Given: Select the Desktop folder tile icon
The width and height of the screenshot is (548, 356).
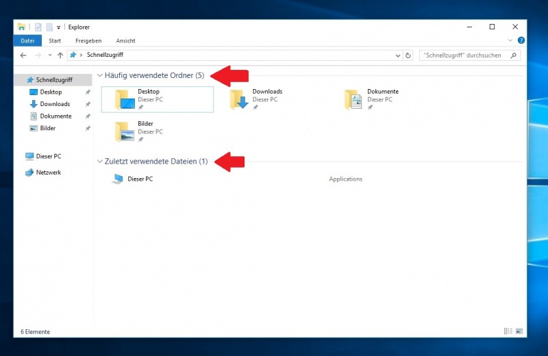Looking at the screenshot, I should click(125, 99).
